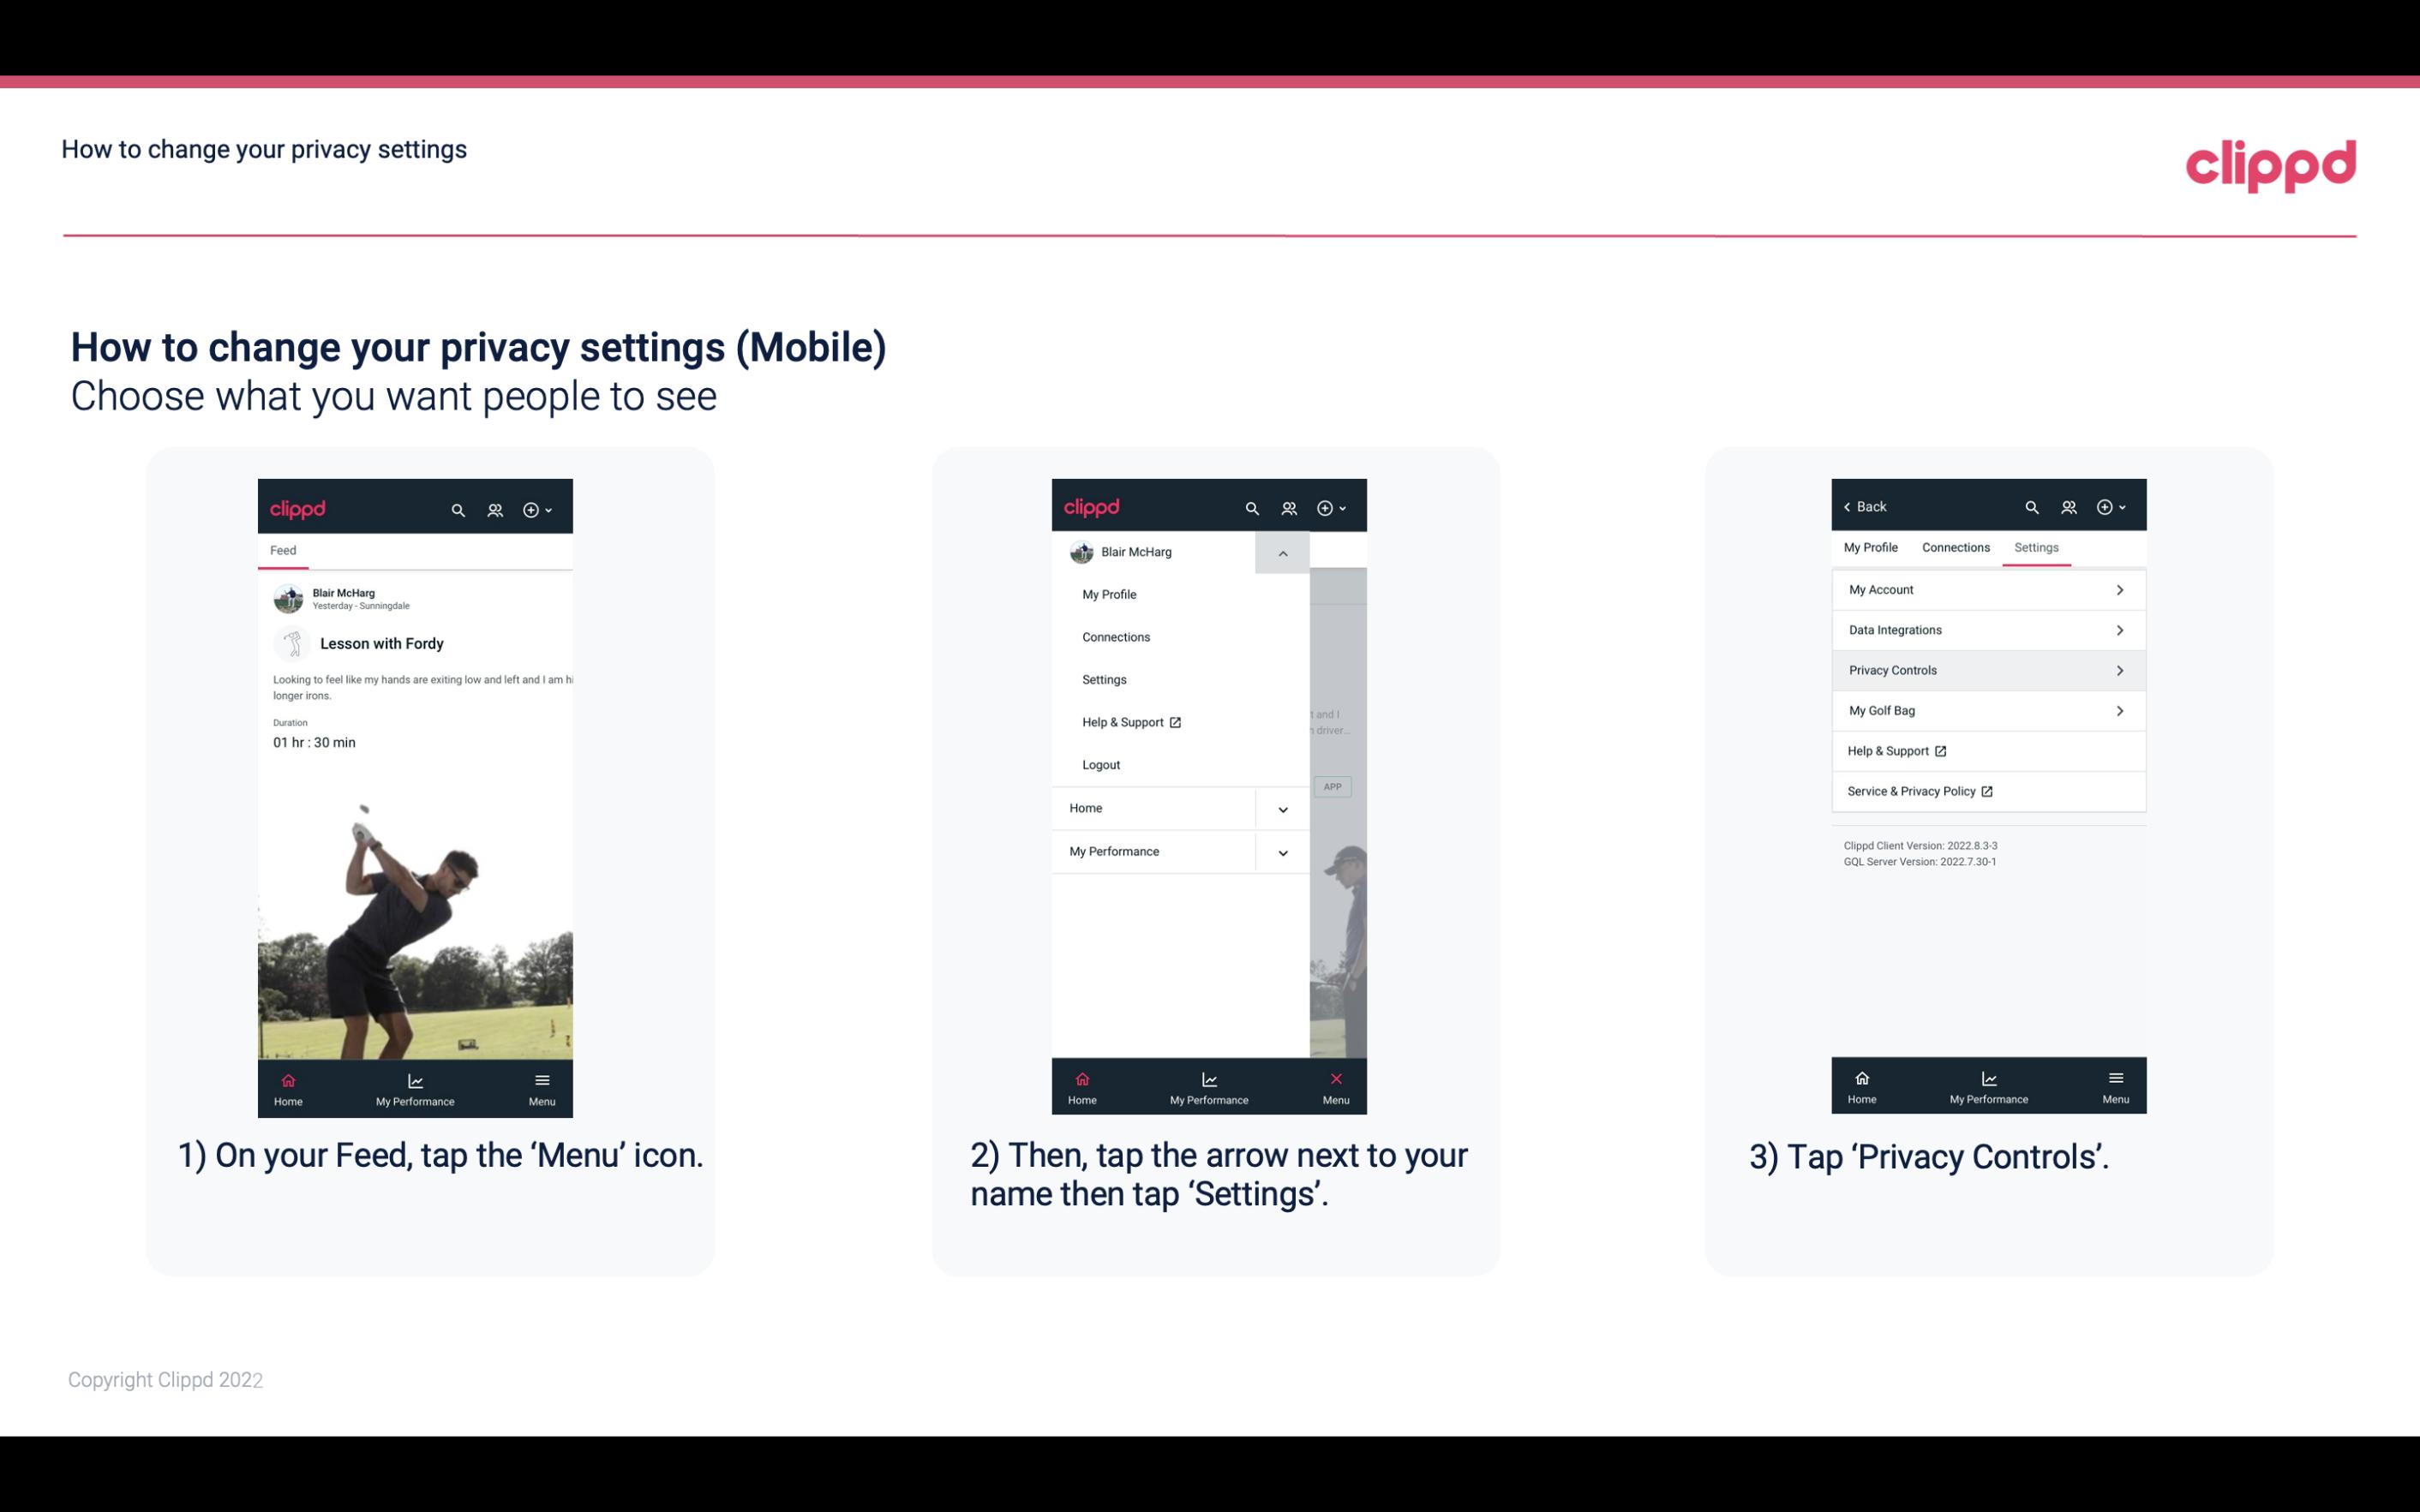This screenshot has height=1512, width=2420.
Task: Select Connections tab in profile screen
Action: point(1955,547)
